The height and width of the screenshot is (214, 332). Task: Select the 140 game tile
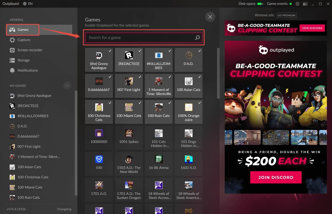(x=99, y=164)
